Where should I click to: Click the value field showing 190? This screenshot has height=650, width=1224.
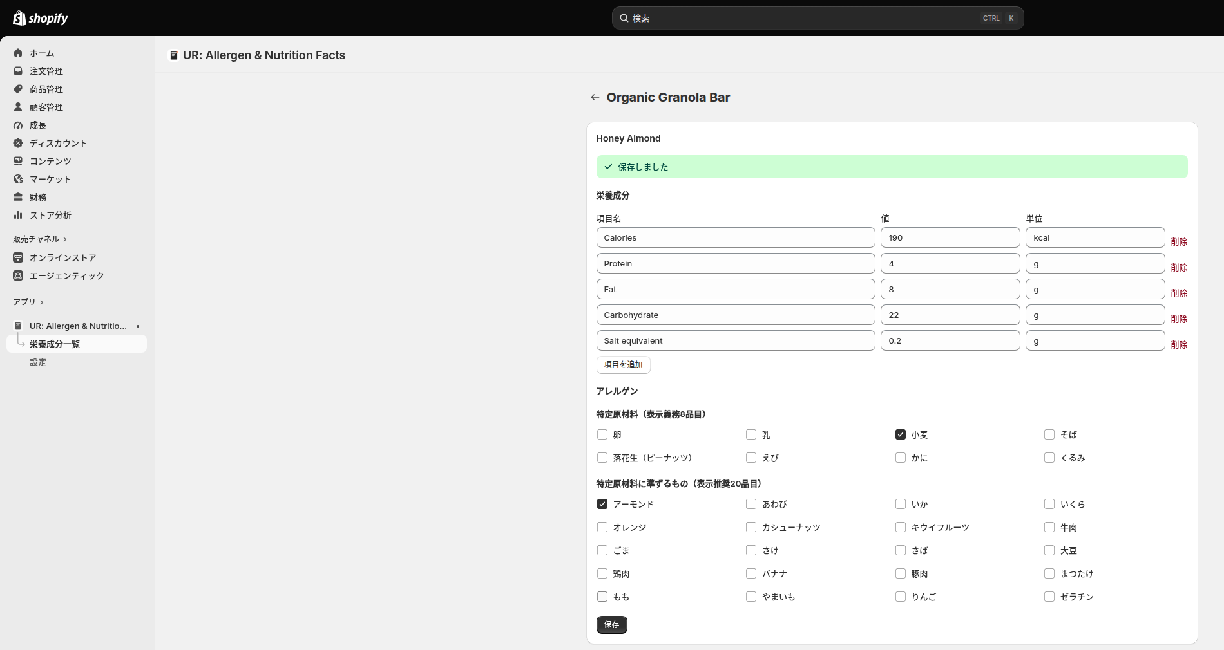[950, 237]
